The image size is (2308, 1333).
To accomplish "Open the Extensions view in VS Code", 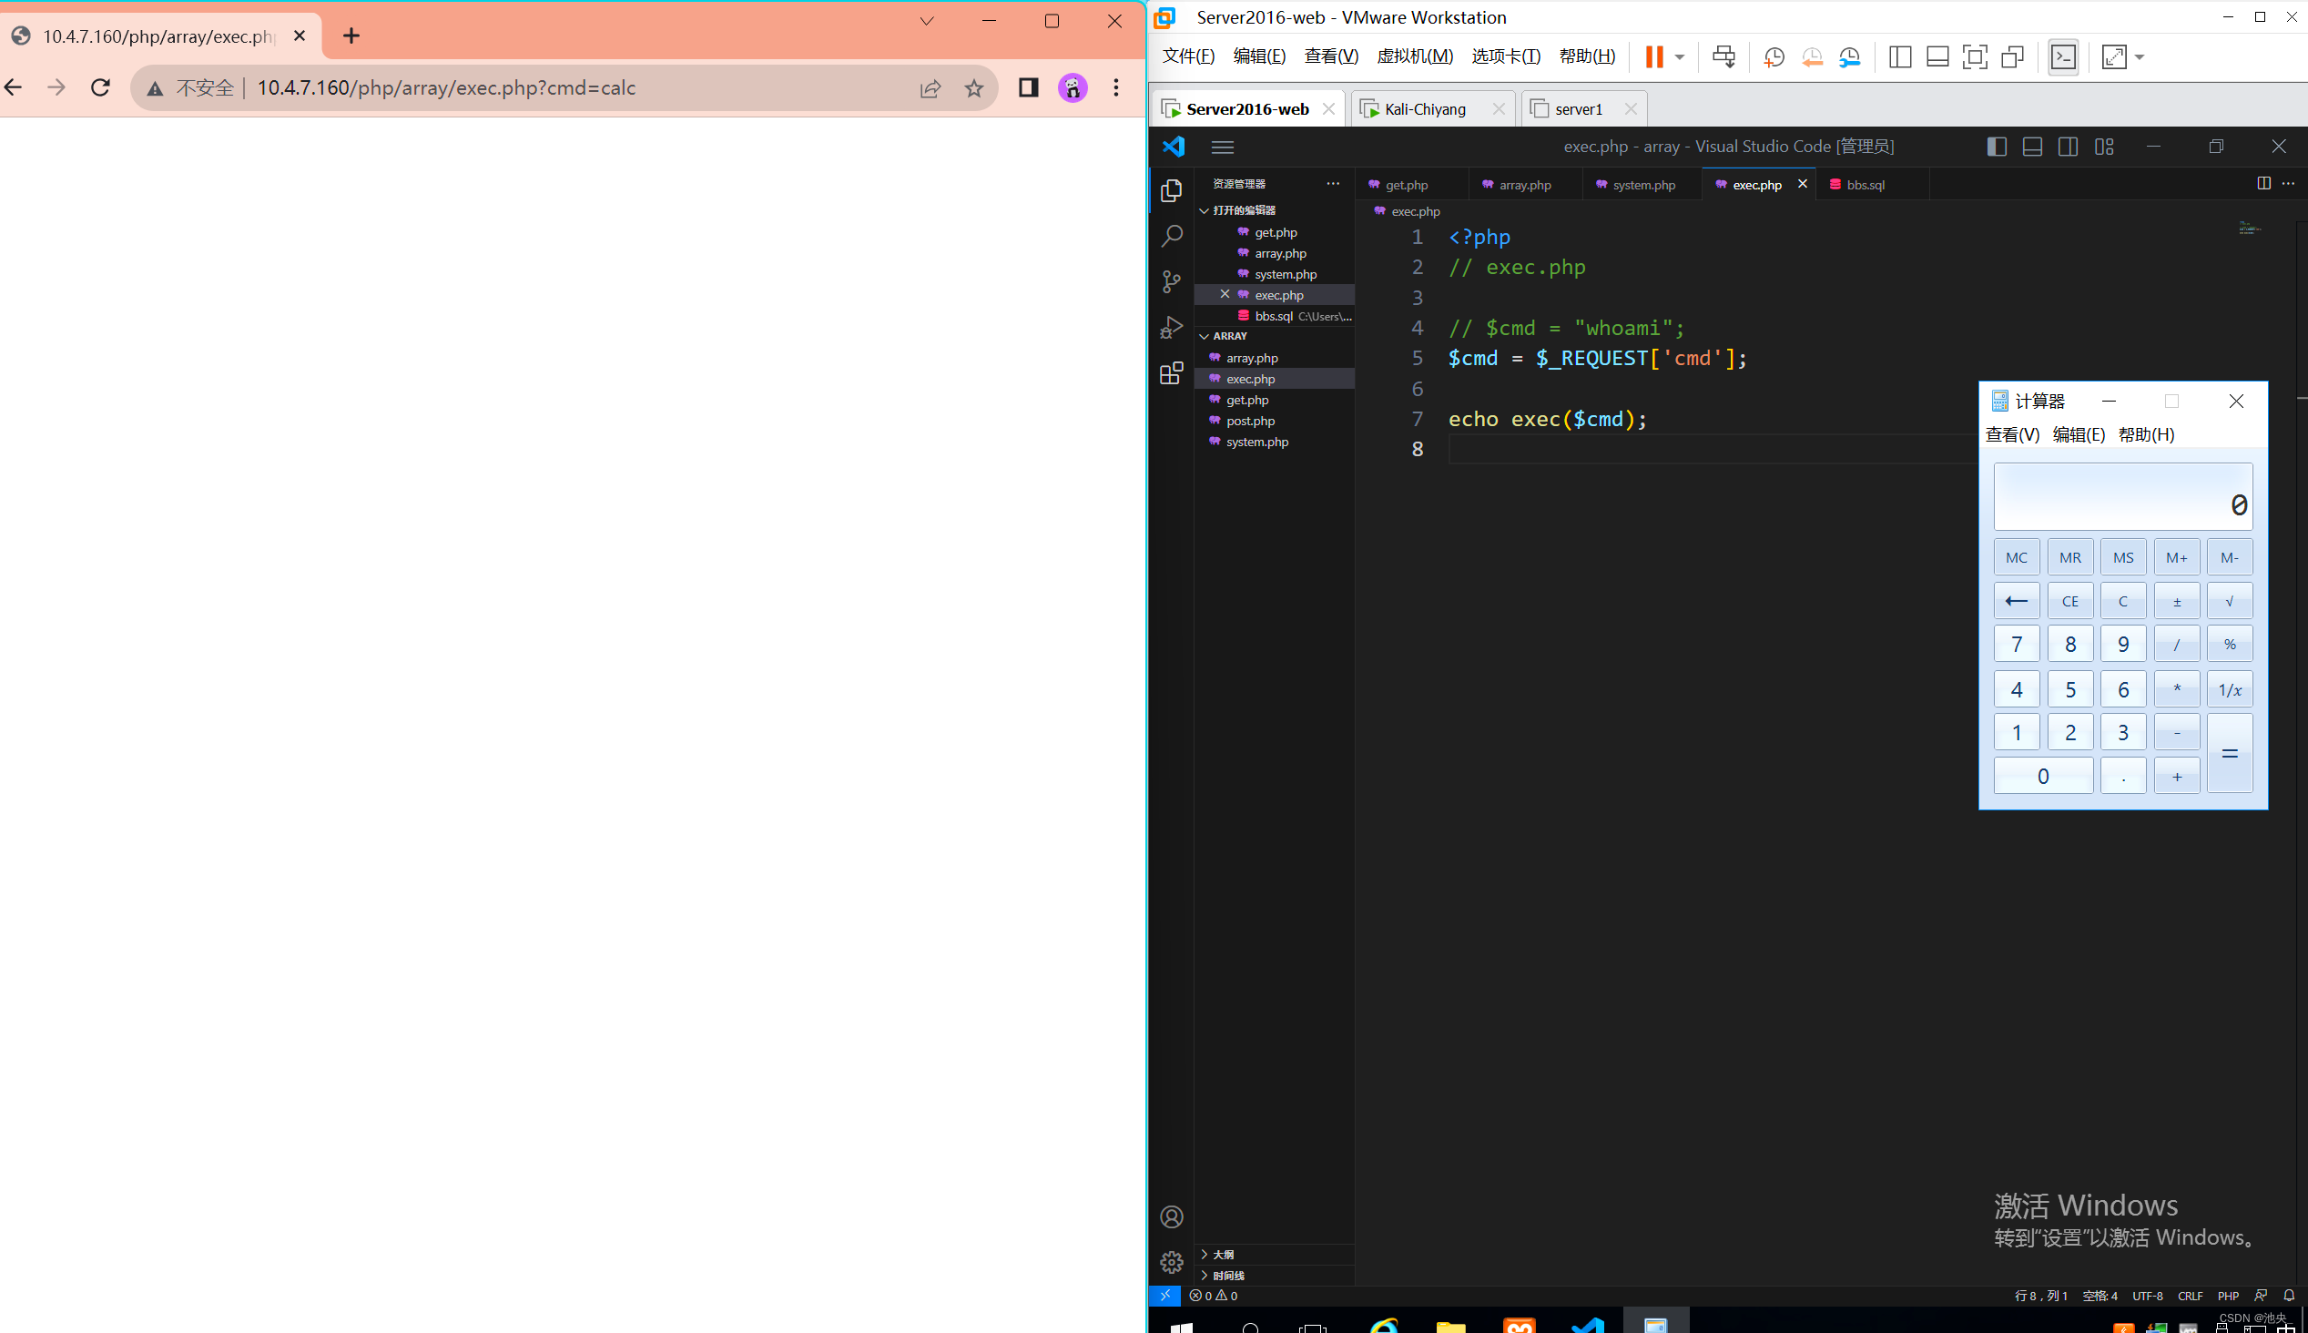I will click(1172, 372).
